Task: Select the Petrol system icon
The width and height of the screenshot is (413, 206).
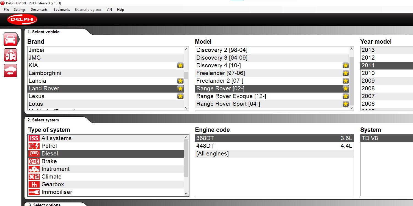Action: click(x=34, y=146)
